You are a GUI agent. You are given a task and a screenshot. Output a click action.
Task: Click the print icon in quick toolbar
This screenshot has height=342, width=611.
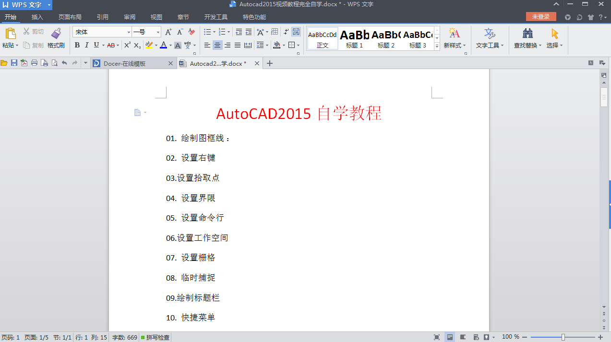pos(34,63)
